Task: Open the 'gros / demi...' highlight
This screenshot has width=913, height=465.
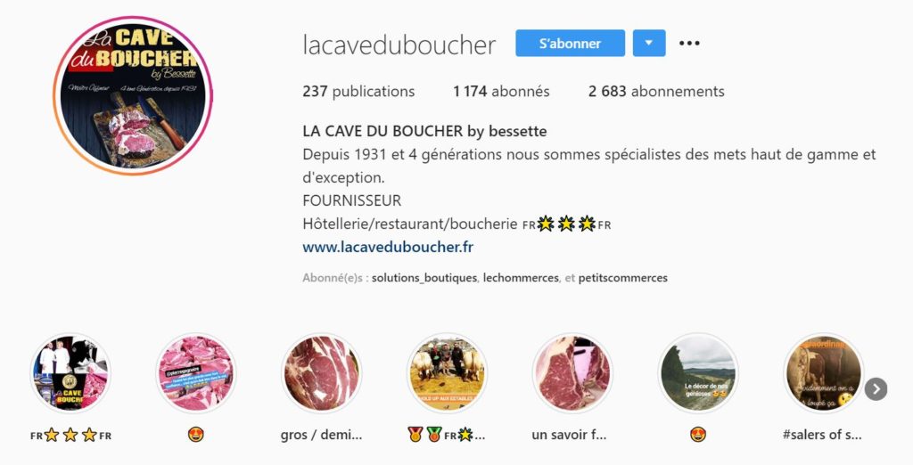Action: click(321, 373)
